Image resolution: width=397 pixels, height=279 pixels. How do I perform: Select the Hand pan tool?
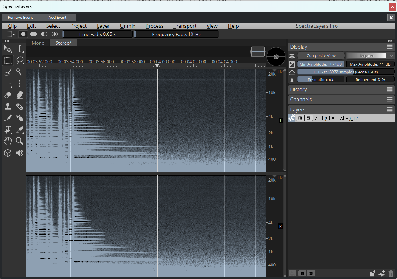tap(8, 141)
